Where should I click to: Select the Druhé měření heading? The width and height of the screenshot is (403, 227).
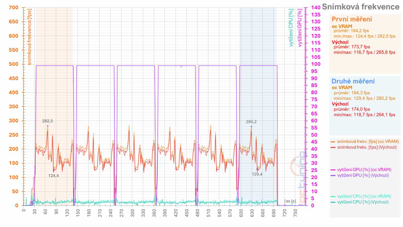click(x=353, y=81)
